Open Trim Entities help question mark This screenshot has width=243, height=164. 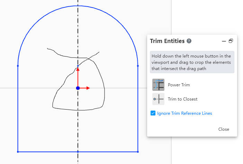(x=189, y=41)
